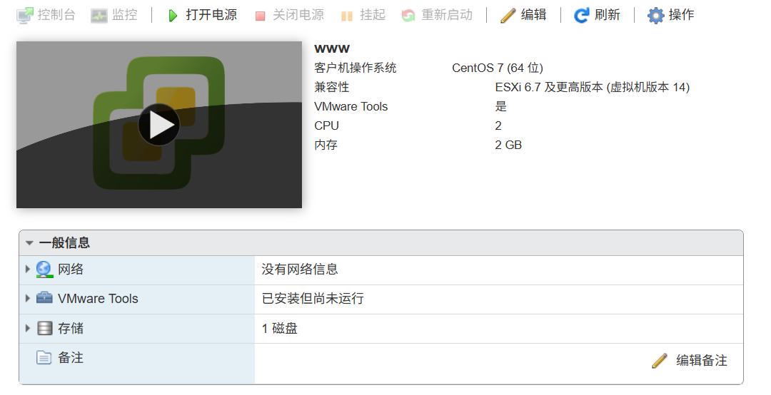Click the 没有网络信息 value text
771x395 pixels.
point(300,270)
